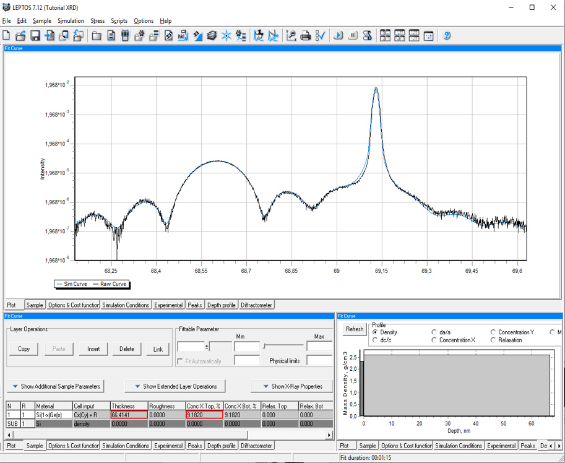Screen dimensions: 565x463
Task: Select the Concentration X profile option
Action: tap(434, 340)
